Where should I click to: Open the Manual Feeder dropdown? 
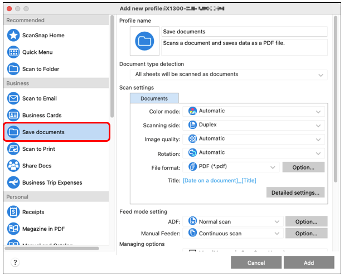(x=233, y=233)
